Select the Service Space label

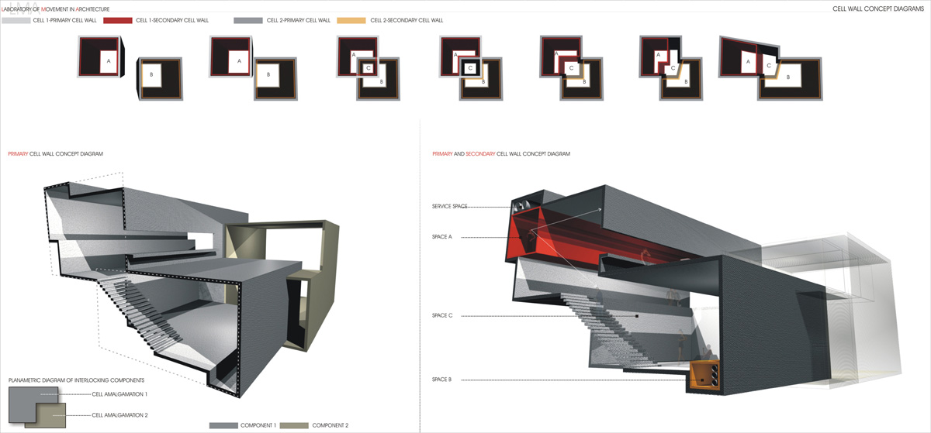point(450,207)
